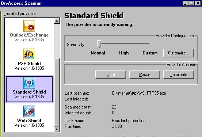Screen dimensions: 202x137
Task: Click the Normal sensitivity label
Action: point(98,53)
